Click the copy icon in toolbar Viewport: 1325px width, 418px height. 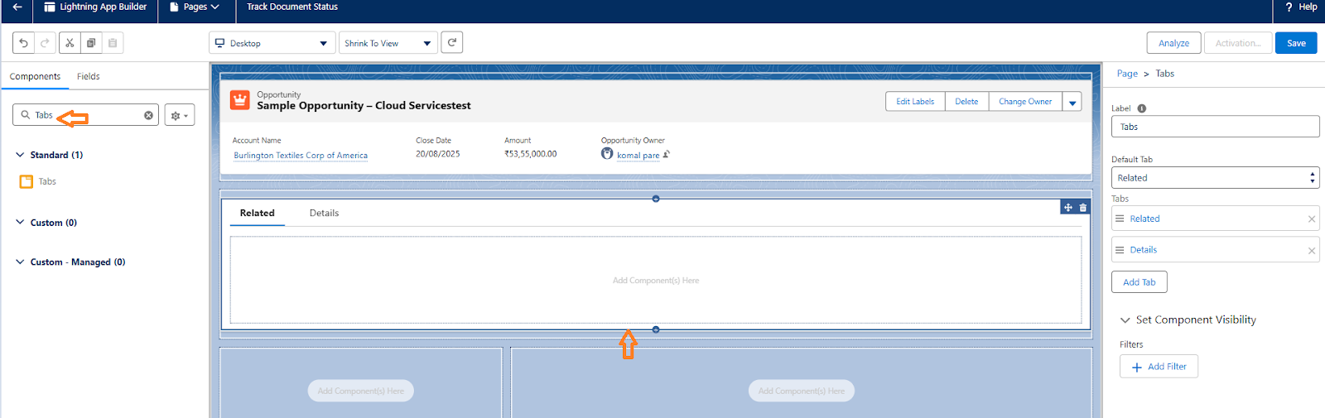click(91, 43)
